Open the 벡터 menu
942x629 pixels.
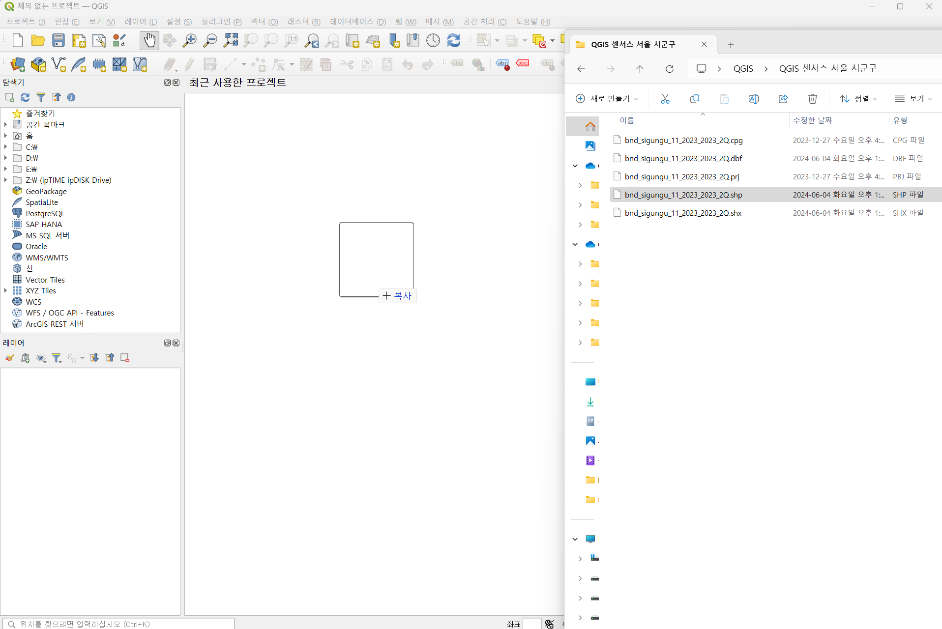[264, 22]
